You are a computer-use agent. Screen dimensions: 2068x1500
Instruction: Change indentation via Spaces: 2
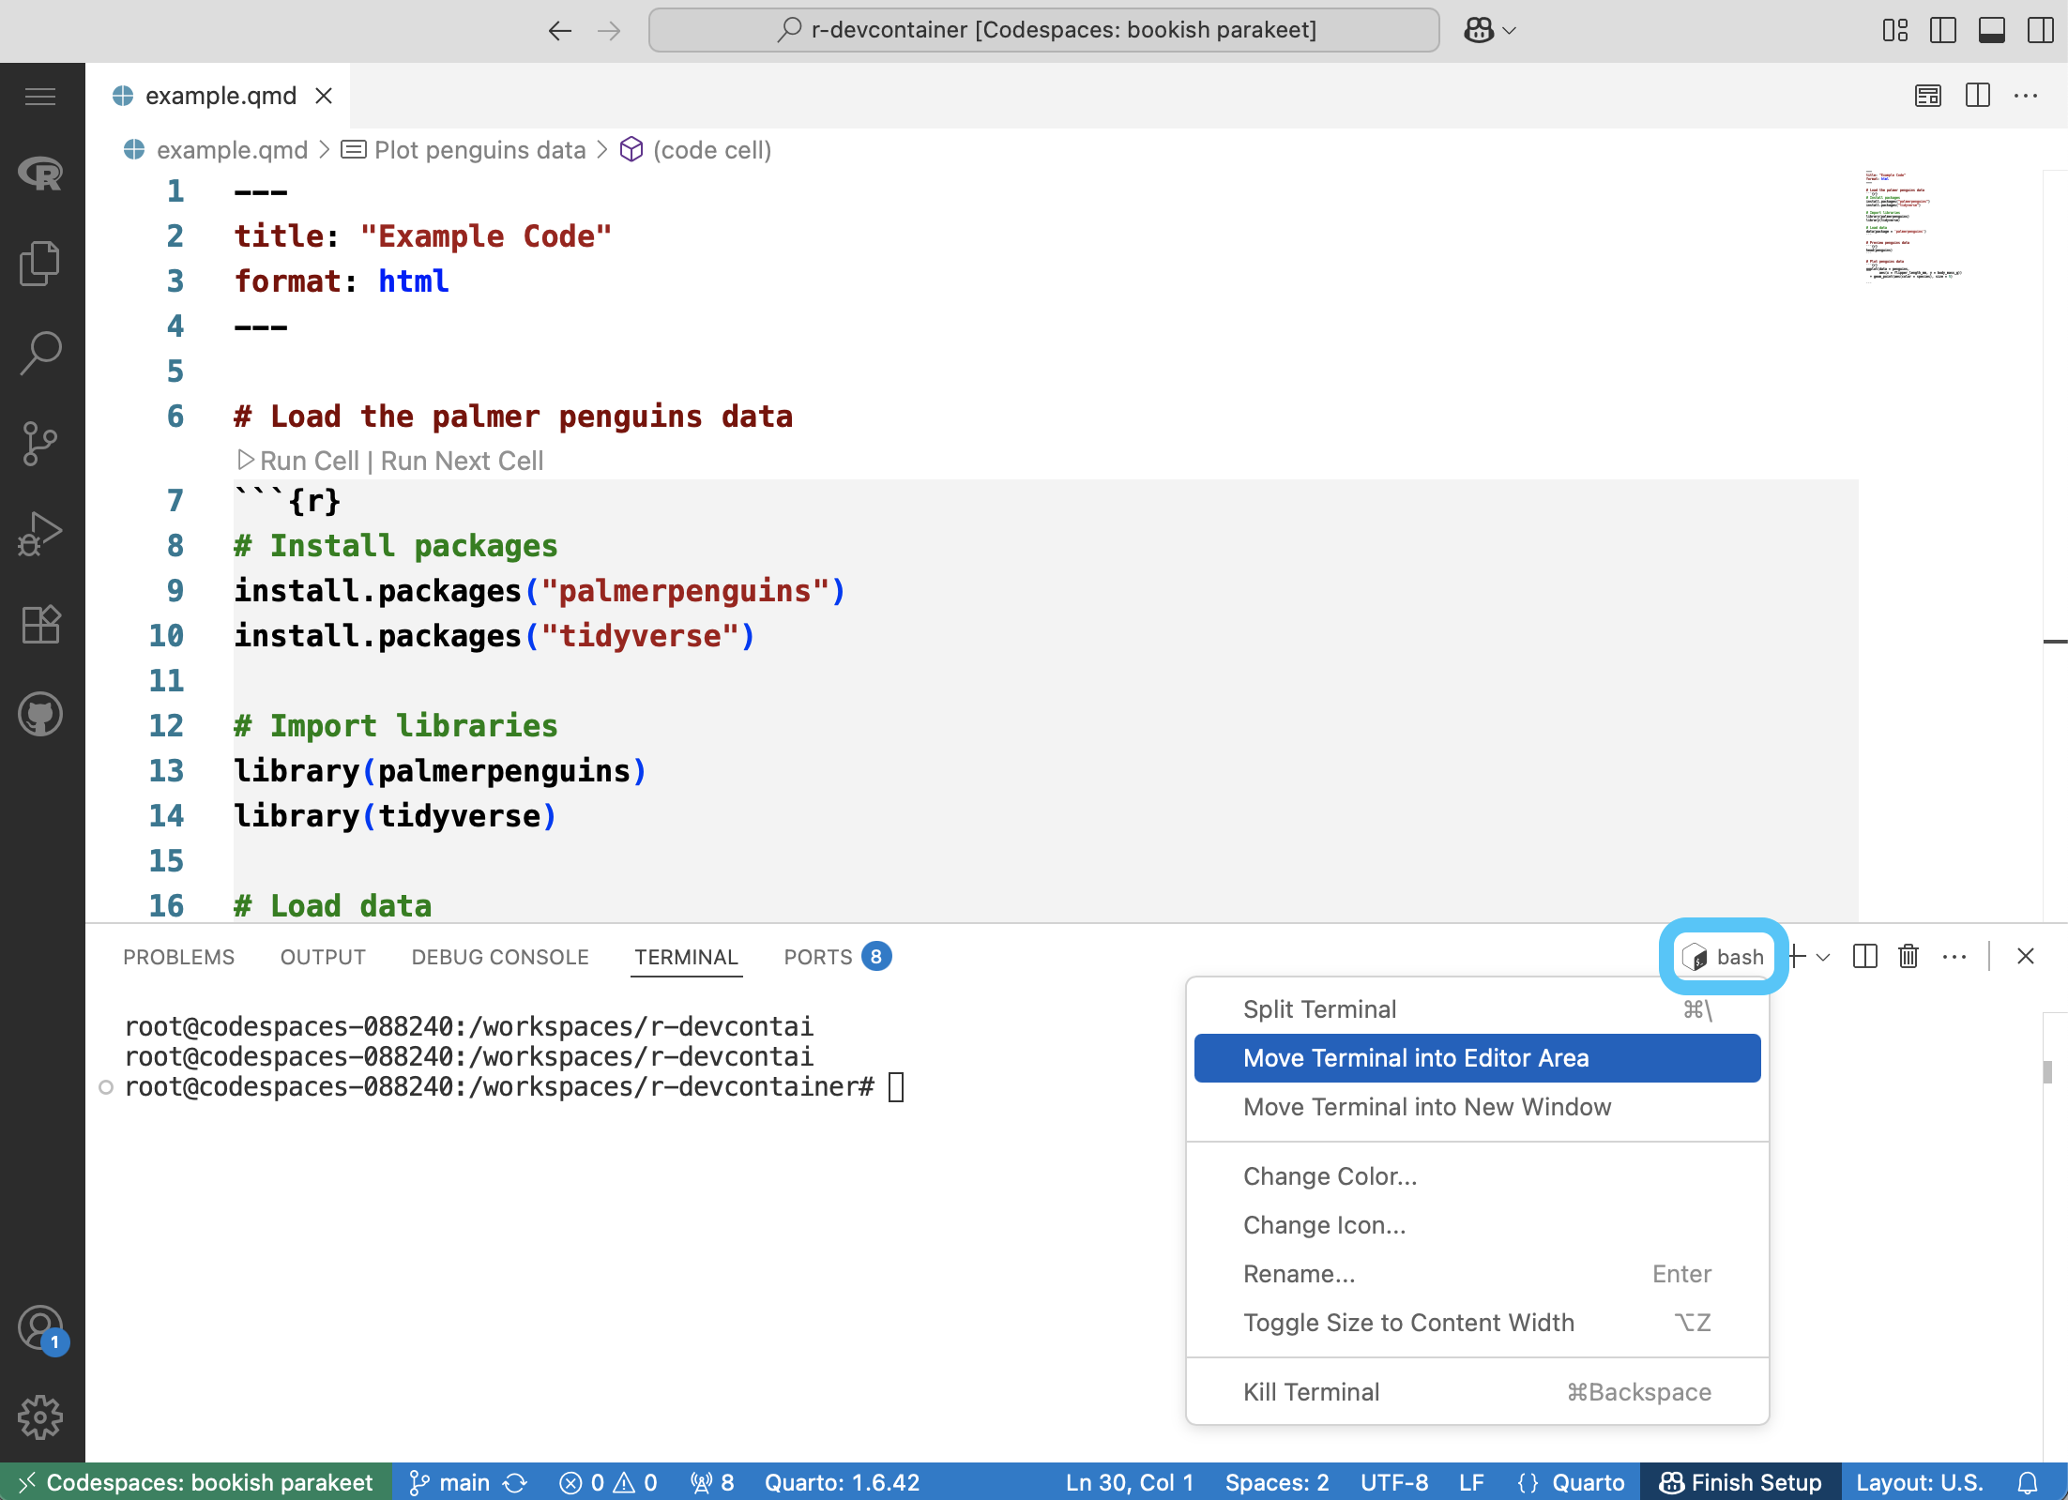point(1277,1482)
